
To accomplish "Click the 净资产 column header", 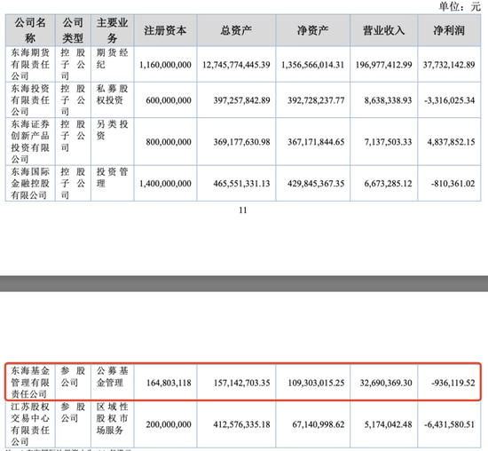I will pos(313,30).
